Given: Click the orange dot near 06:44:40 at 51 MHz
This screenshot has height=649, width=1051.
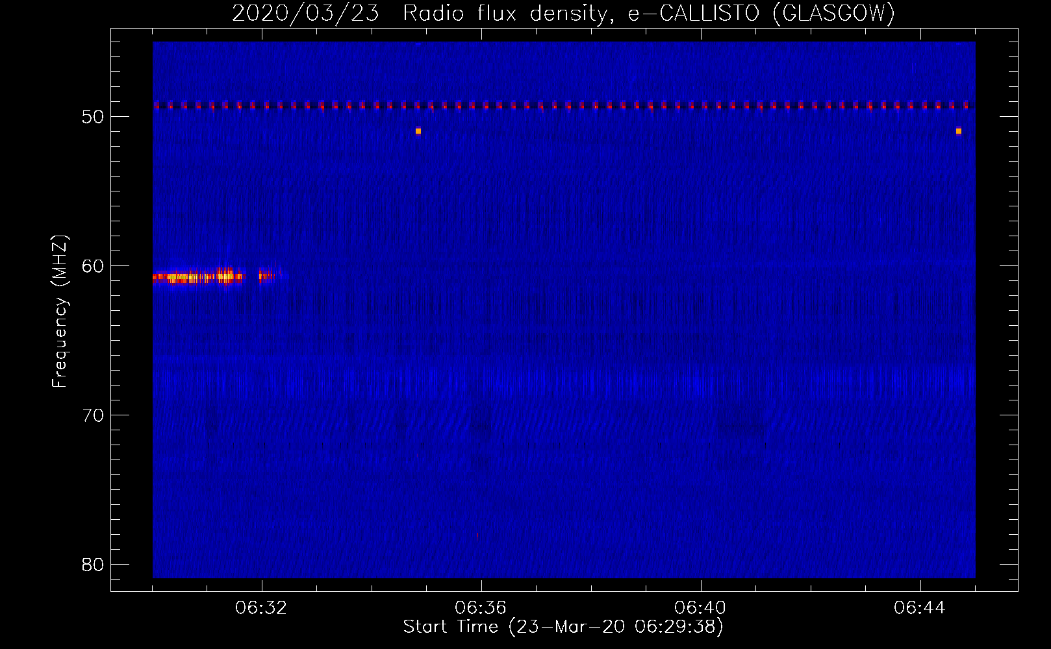Looking at the screenshot, I should point(959,131).
